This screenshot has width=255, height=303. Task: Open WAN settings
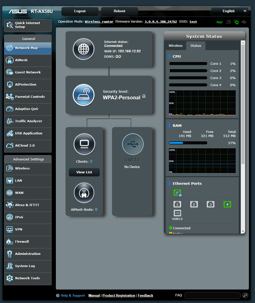tap(28, 193)
